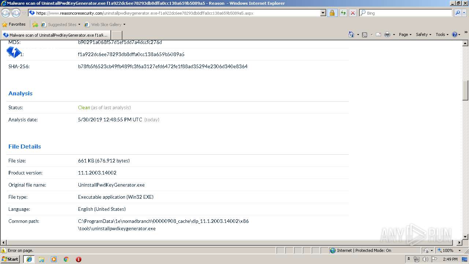Open the Tools menu
Screen dimensions: 469x264
(442, 34)
